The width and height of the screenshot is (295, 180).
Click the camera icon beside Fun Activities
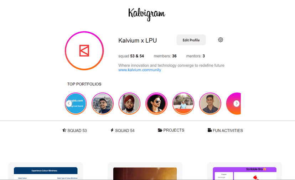pos(209,130)
